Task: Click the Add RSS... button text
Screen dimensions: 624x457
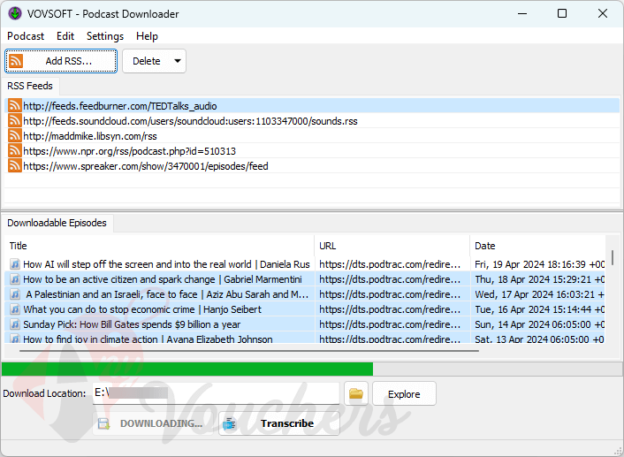Action: [x=68, y=61]
